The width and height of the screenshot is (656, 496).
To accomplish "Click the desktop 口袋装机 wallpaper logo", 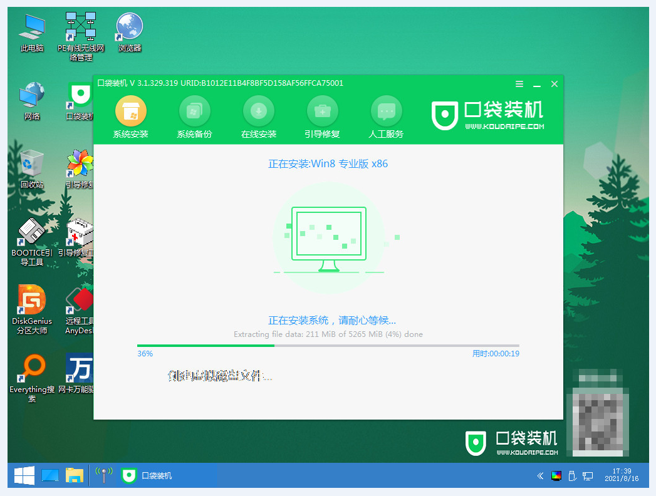I will pos(511,443).
